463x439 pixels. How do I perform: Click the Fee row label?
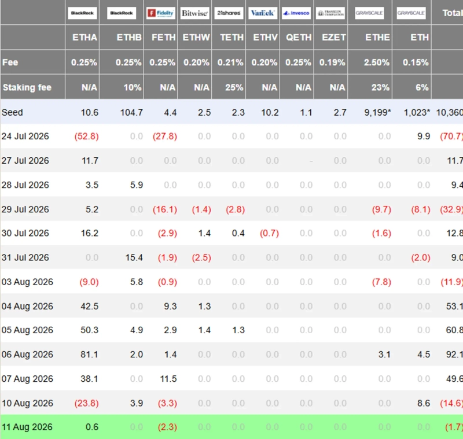pos(10,62)
